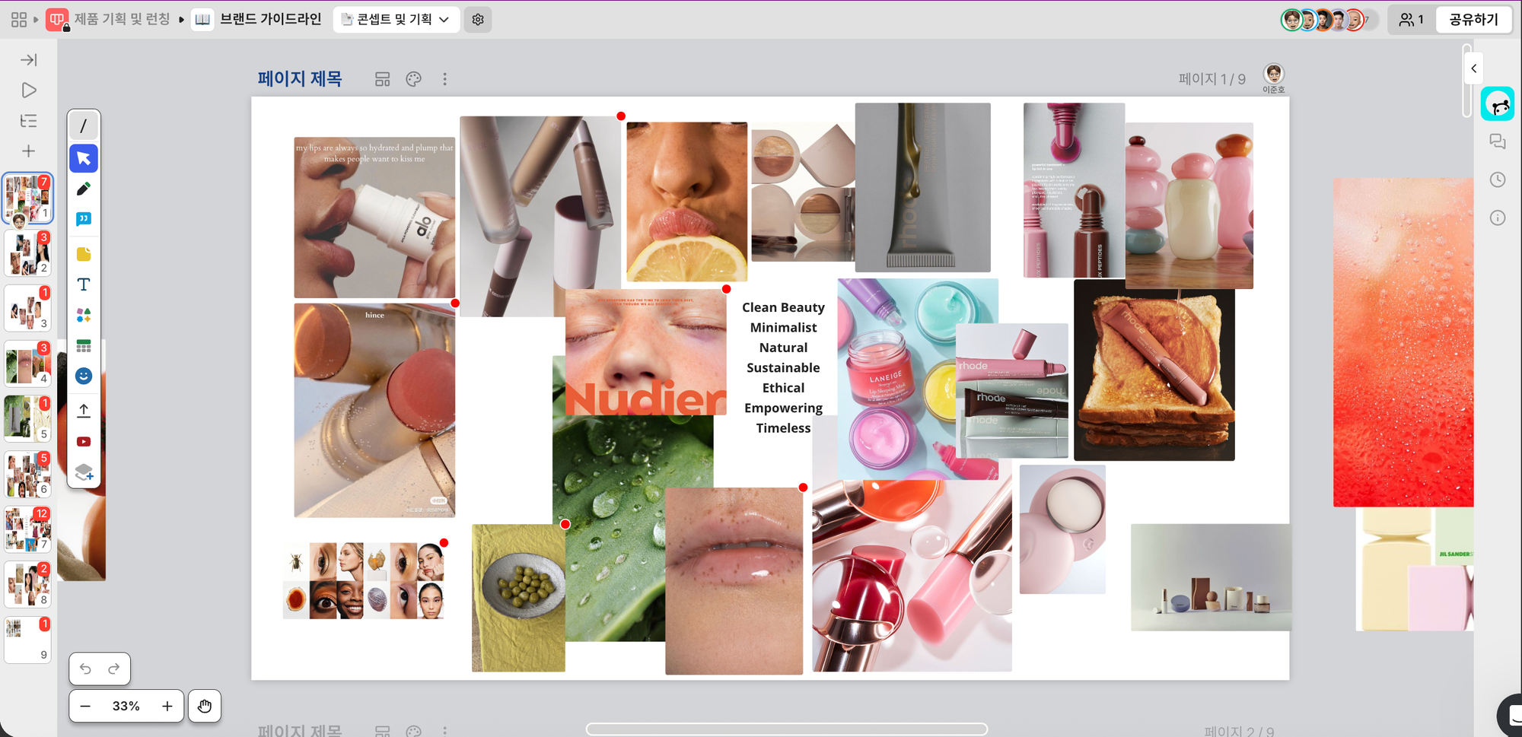This screenshot has height=737, width=1522.
Task: Click the 공유하기 share button
Action: tap(1473, 20)
